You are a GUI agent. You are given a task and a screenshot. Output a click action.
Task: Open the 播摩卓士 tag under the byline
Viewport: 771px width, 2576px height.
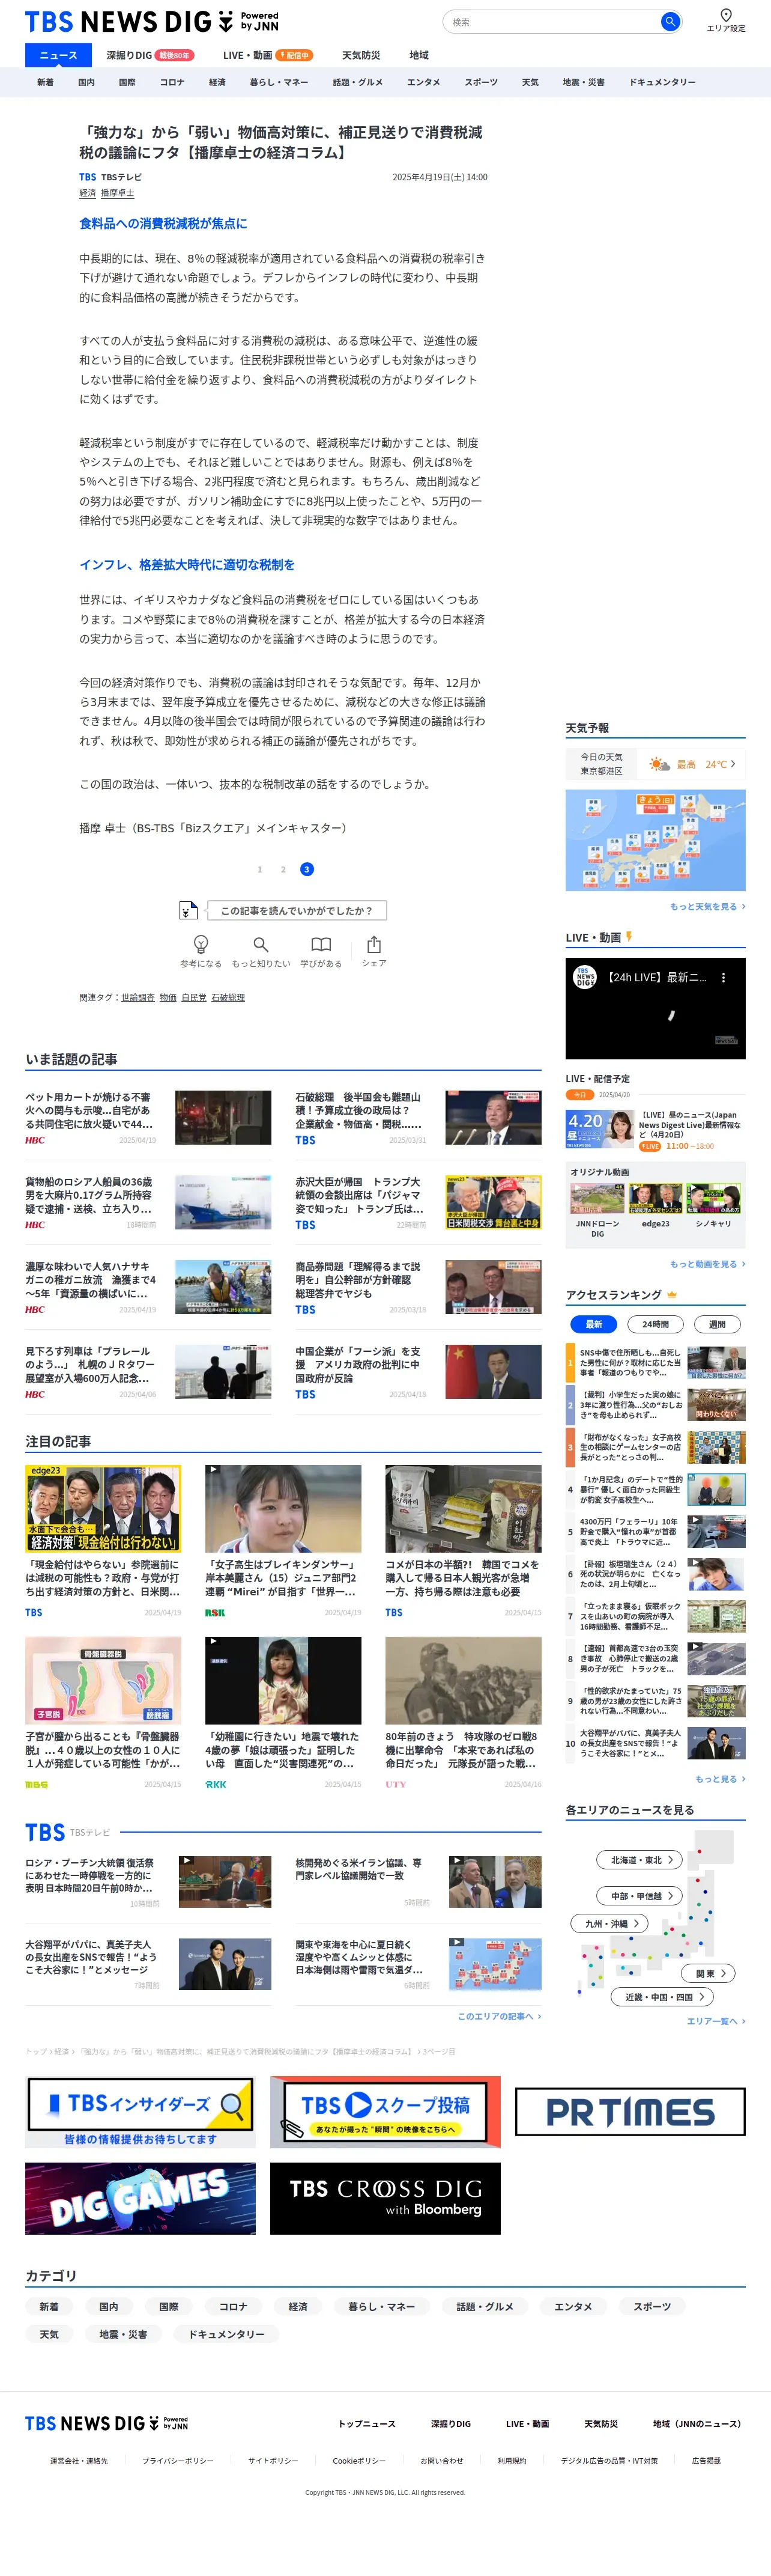pos(117,193)
